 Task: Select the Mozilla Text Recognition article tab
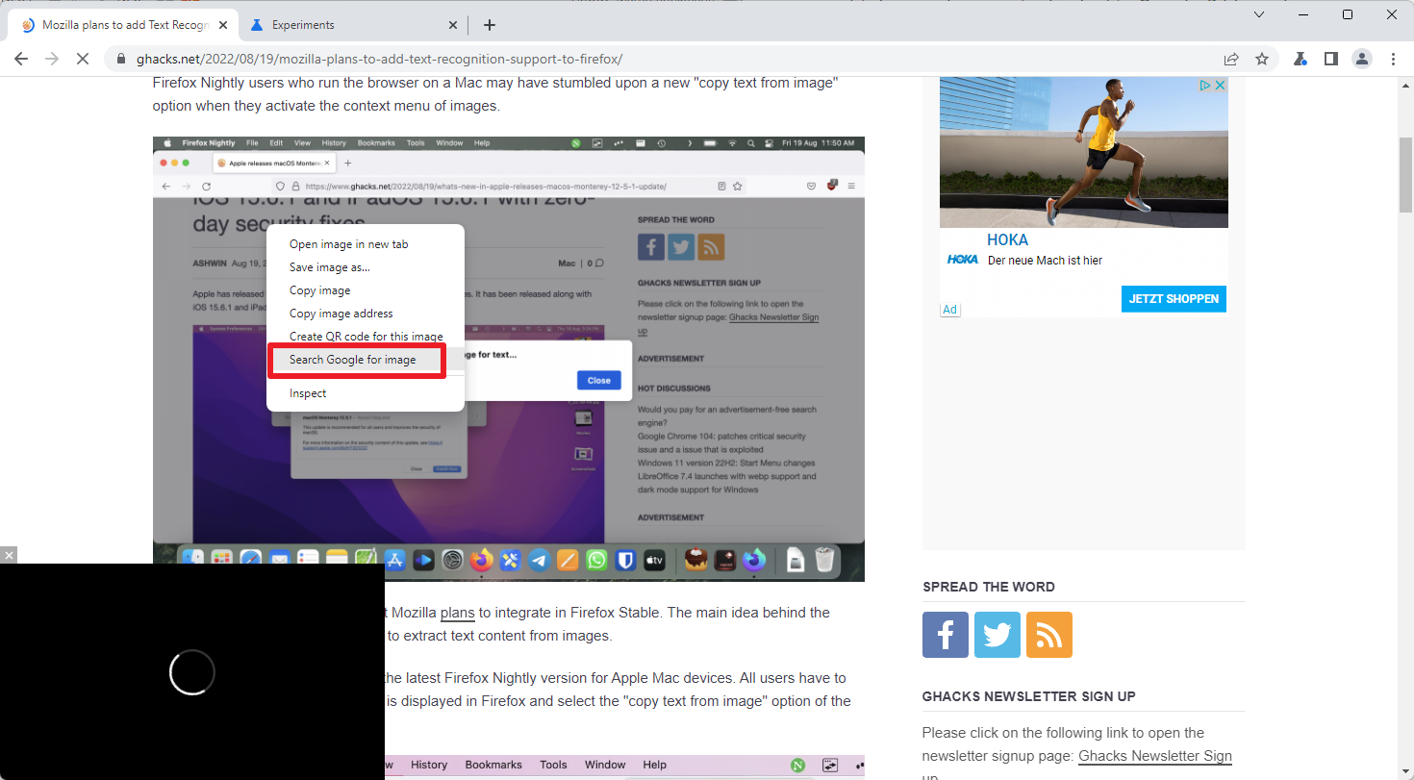(125, 24)
